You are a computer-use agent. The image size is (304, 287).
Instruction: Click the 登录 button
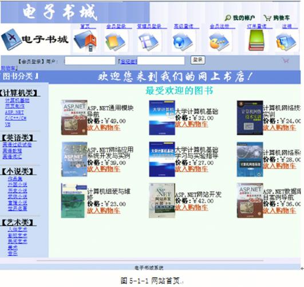(198, 60)
